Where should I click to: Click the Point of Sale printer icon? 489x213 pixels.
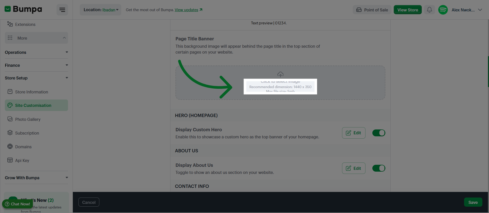(359, 10)
